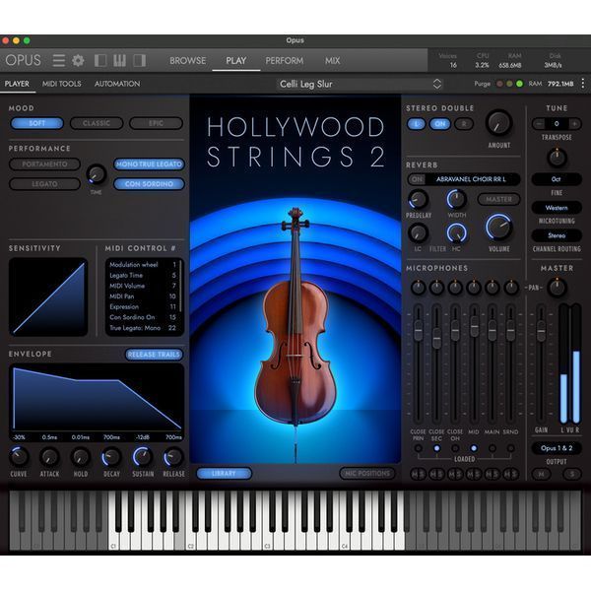The height and width of the screenshot is (591, 591).
Task: Click the Master Gain fader
Action: tap(541, 331)
